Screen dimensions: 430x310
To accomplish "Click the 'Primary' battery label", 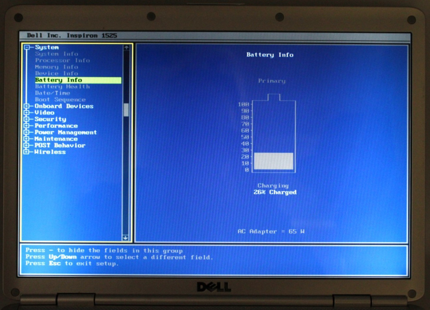I will pos(272,81).
